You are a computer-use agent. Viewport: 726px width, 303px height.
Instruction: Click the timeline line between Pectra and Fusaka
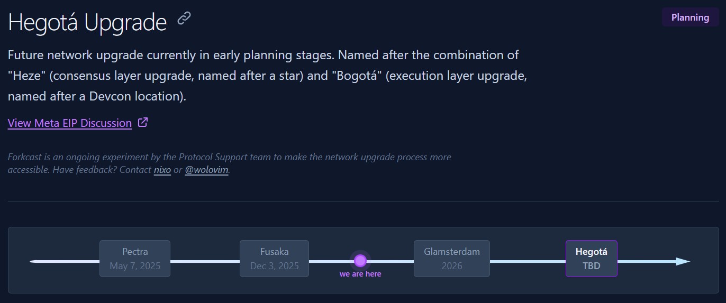tap(205, 261)
